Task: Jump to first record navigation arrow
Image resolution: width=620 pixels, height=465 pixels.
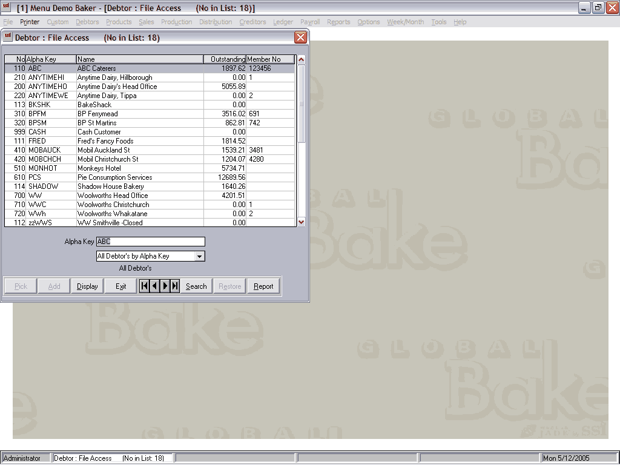Action: pyautogui.click(x=144, y=286)
